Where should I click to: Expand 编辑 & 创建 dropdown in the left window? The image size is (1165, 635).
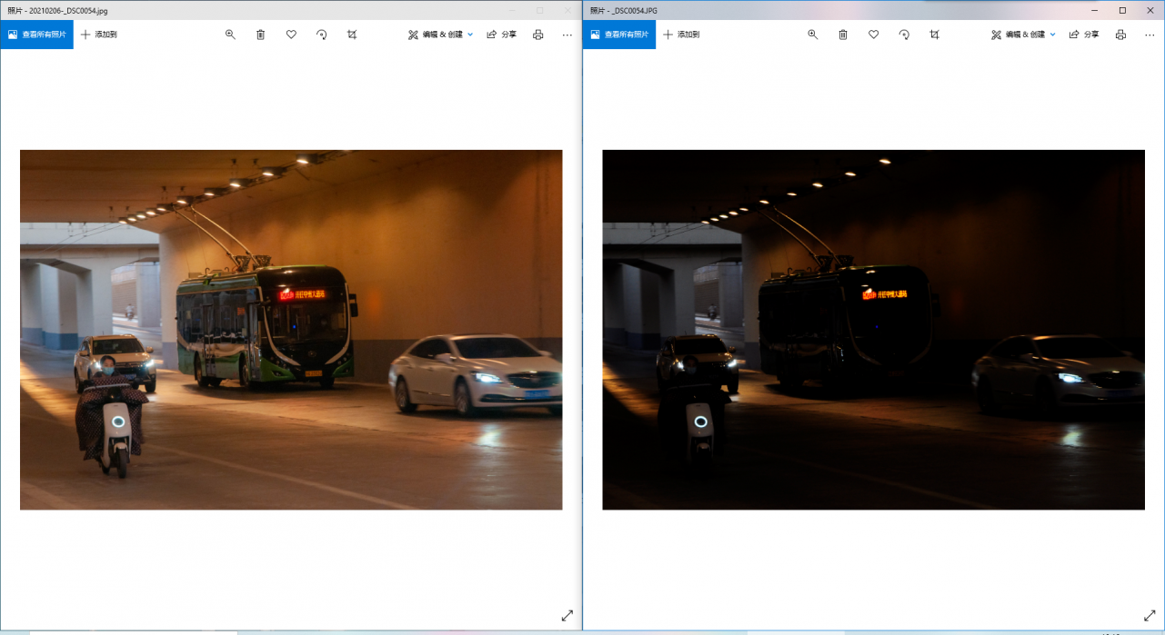click(x=441, y=35)
